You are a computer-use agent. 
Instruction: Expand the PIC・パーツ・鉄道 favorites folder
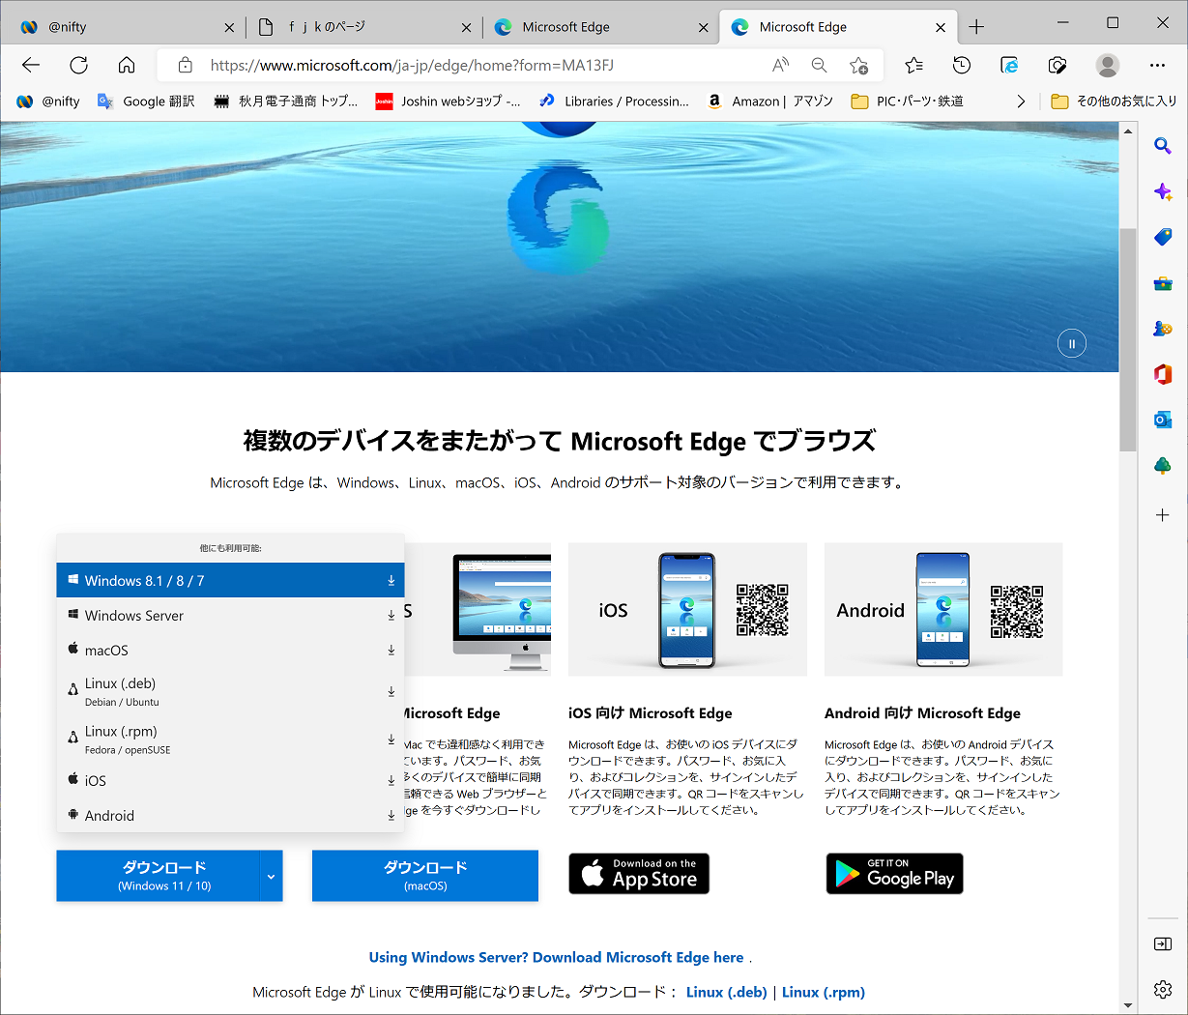pyautogui.click(x=907, y=101)
